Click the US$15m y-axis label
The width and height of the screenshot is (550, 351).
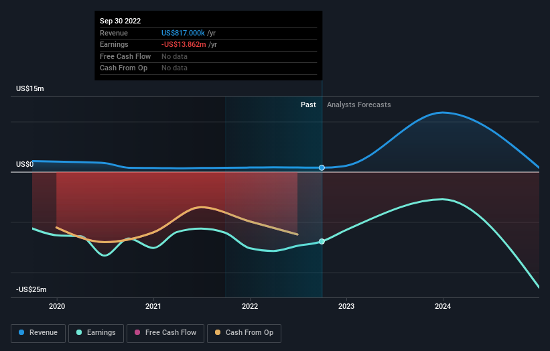point(30,88)
